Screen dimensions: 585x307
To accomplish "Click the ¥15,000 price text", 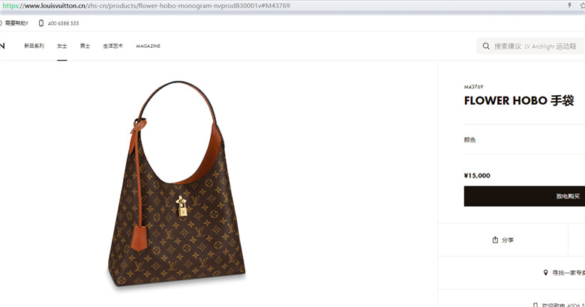I will point(477,175).
